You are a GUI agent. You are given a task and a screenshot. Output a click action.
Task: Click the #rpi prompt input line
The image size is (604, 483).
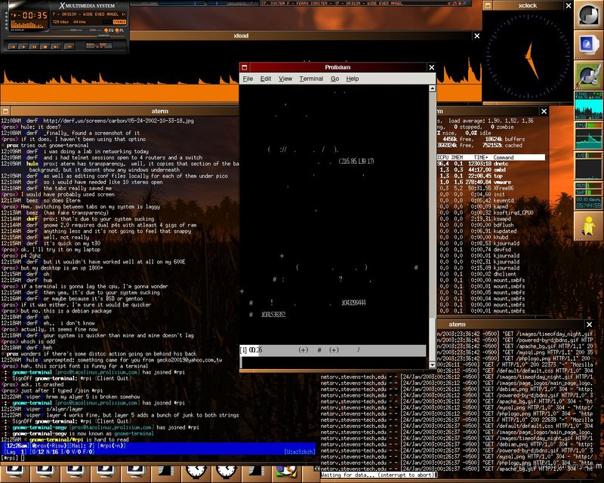tap(158, 458)
